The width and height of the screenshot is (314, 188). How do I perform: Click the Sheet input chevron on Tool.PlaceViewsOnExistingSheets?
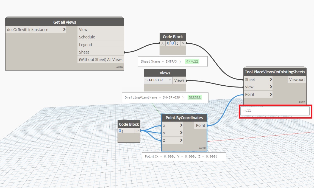click(x=271, y=79)
